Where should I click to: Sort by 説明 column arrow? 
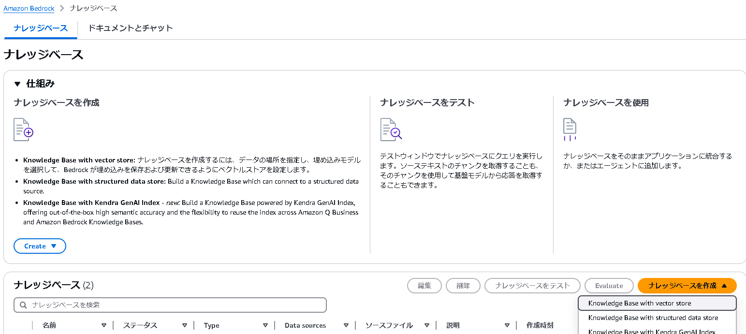pyautogui.click(x=507, y=325)
